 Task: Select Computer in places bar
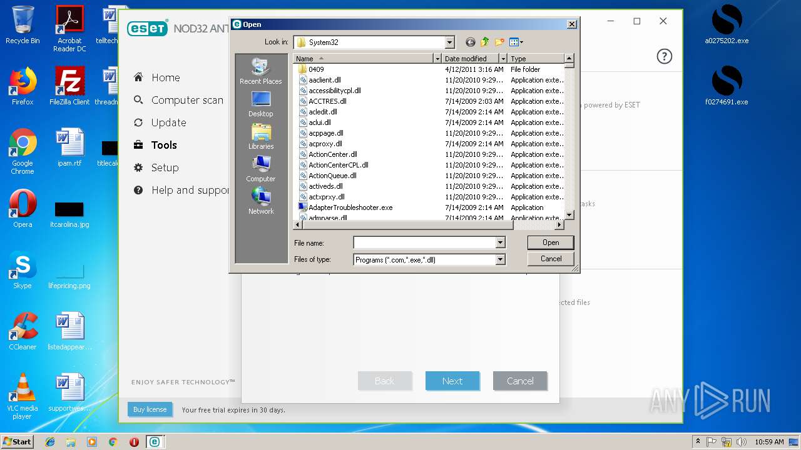click(x=261, y=169)
